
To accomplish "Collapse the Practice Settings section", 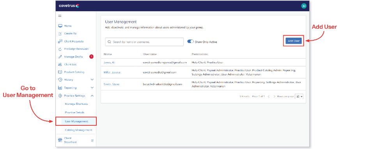I will (x=92, y=96).
